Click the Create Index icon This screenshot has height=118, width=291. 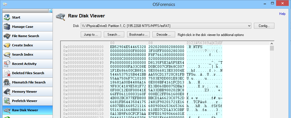(x=7, y=45)
